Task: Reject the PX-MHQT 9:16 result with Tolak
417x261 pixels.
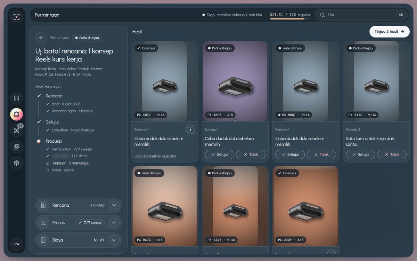Action: (x=321, y=155)
